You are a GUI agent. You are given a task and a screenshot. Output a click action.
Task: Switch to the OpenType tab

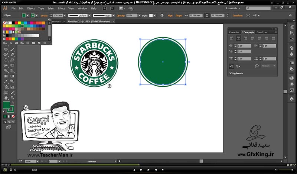pyautogui.click(x=262, y=32)
